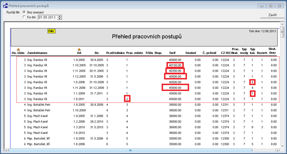The width and height of the screenshot is (287, 154).
Task: Click the horizontal scrollbar left arrow
Action: click(6, 150)
